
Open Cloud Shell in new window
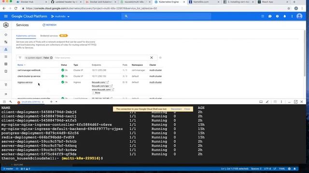(295, 102)
